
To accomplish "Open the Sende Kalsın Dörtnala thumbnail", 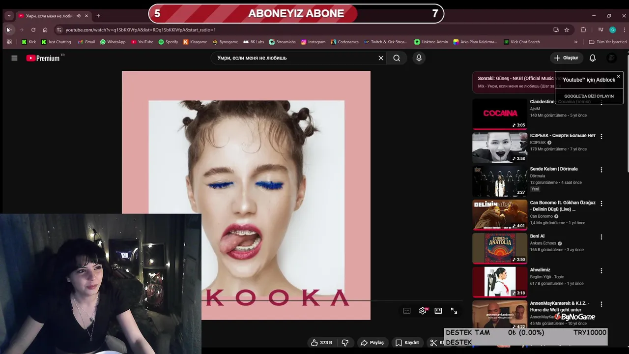I will 500,181.
